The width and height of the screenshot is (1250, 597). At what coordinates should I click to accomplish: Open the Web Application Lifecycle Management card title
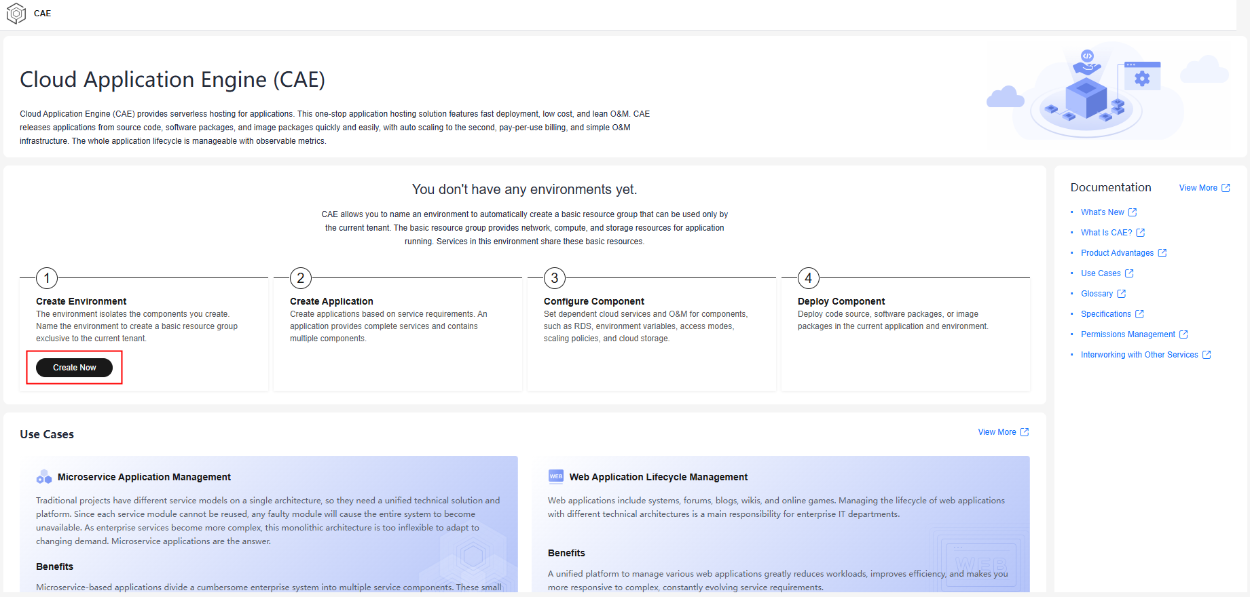(658, 477)
